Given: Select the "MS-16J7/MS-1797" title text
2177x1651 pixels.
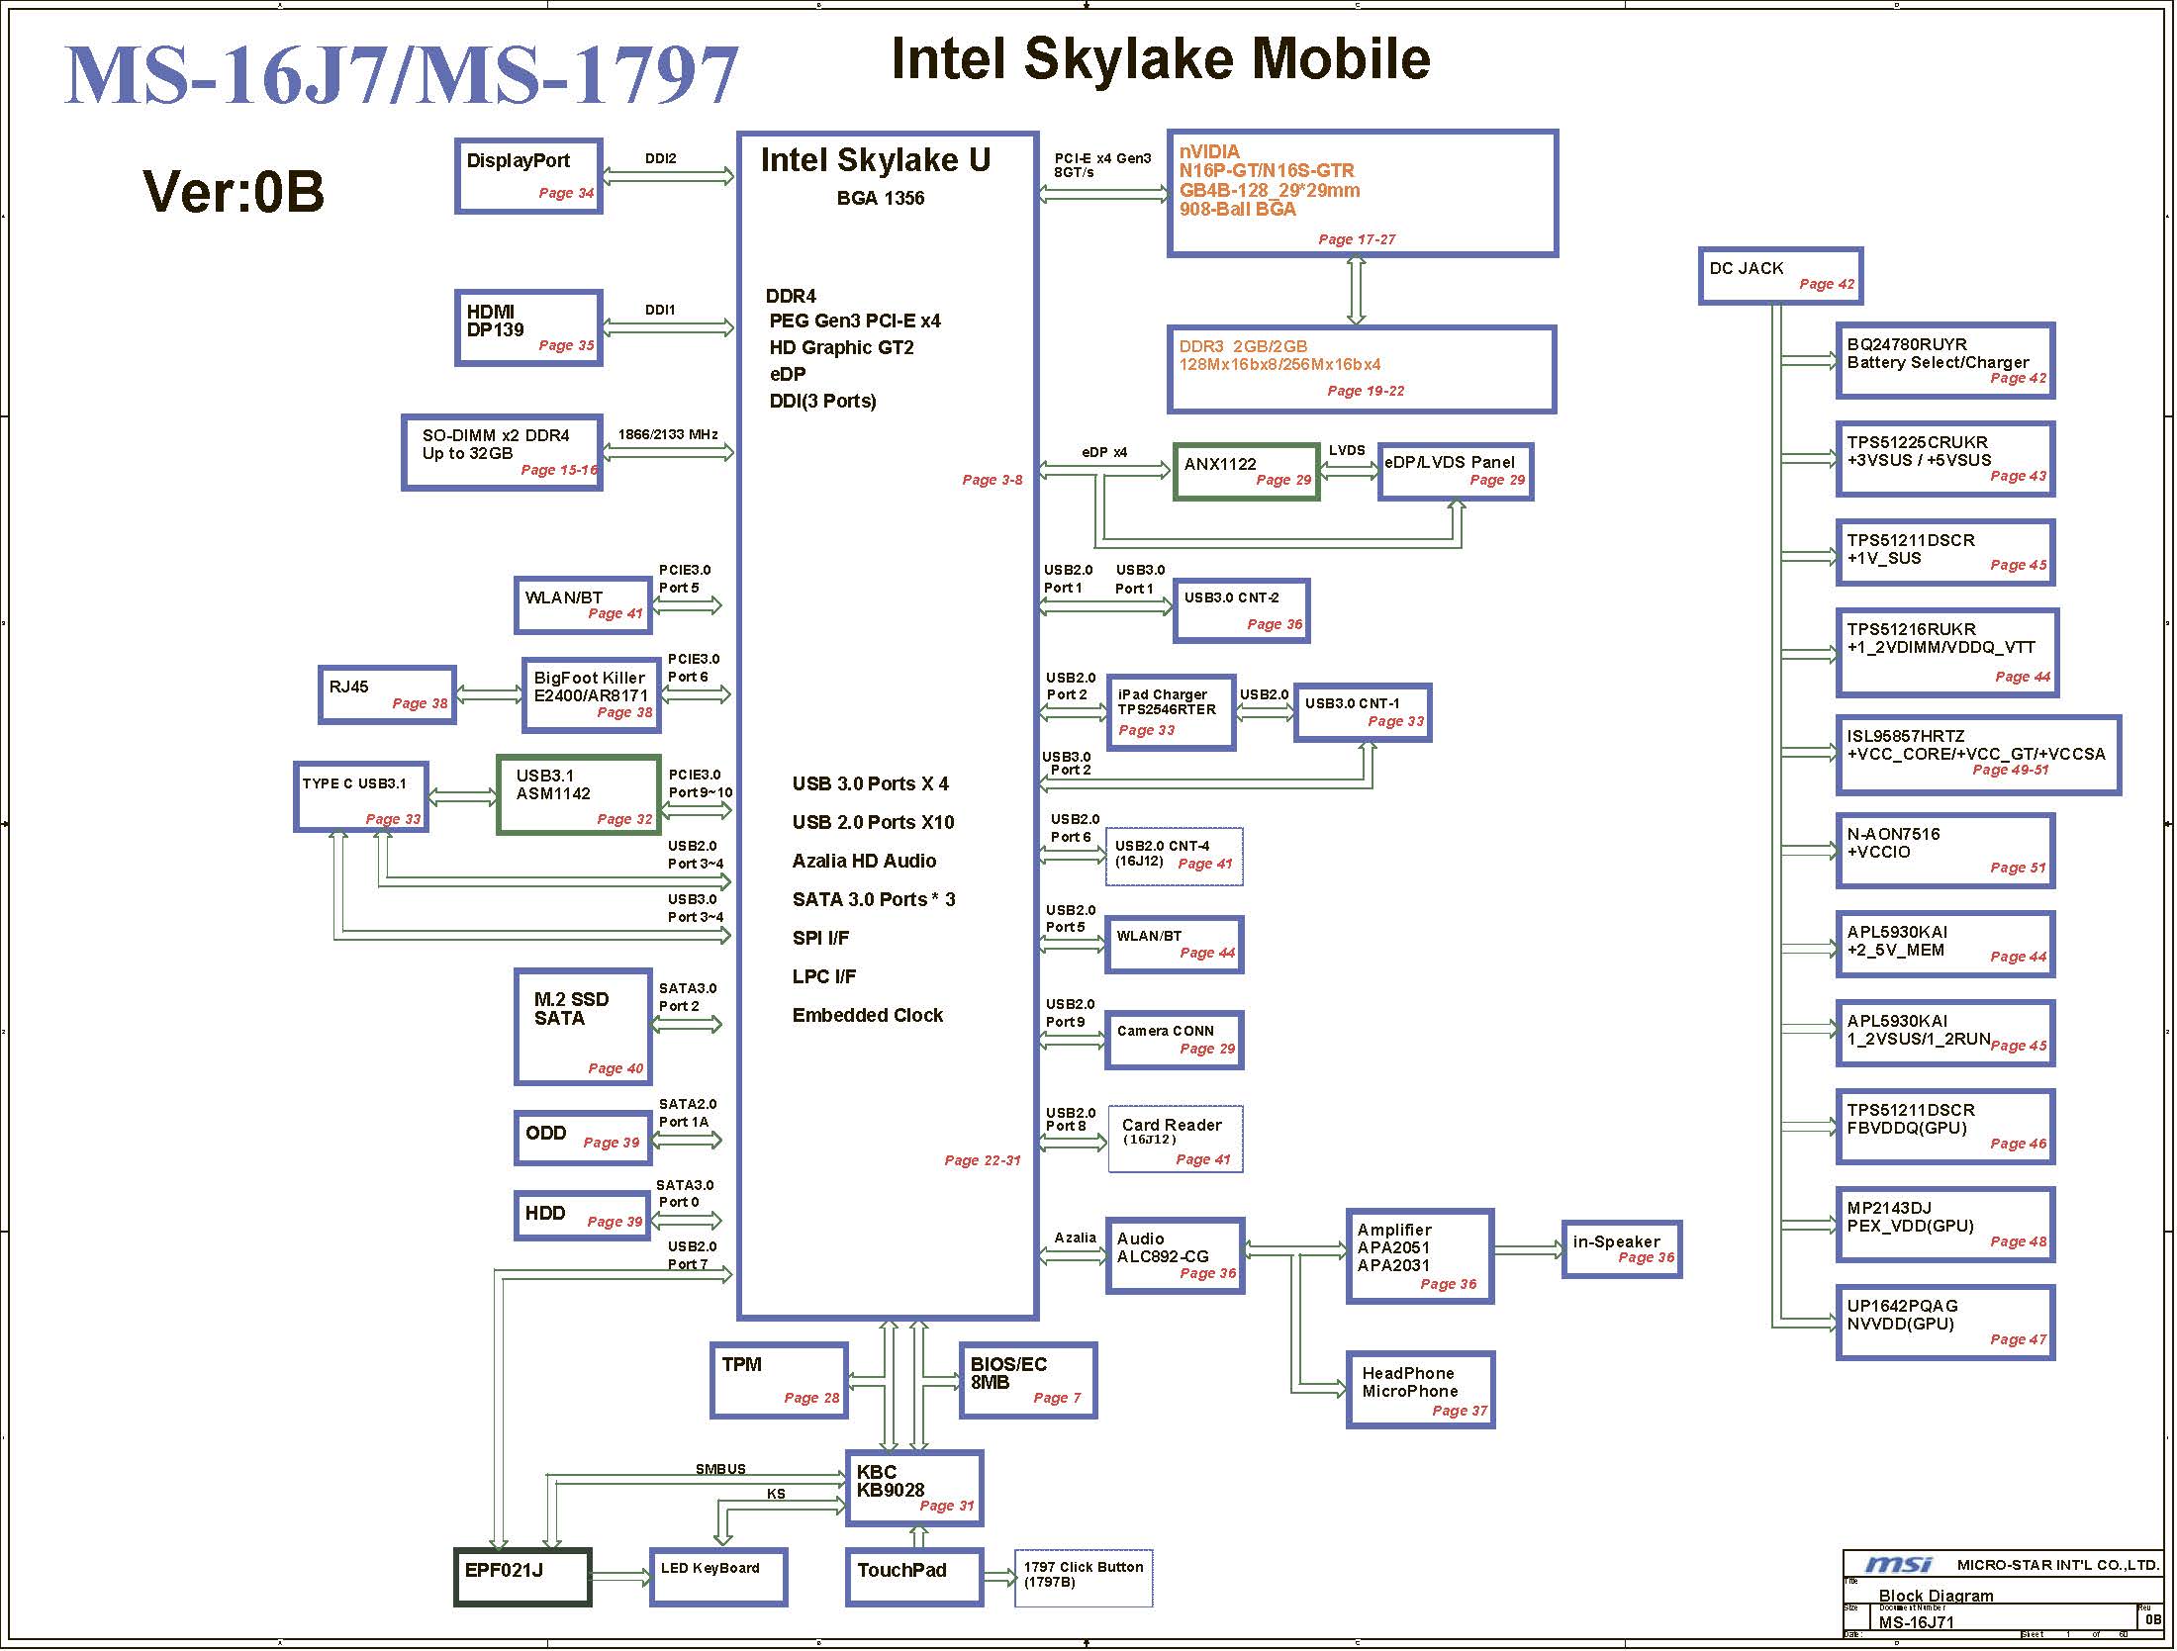Looking at the screenshot, I should 401,74.
